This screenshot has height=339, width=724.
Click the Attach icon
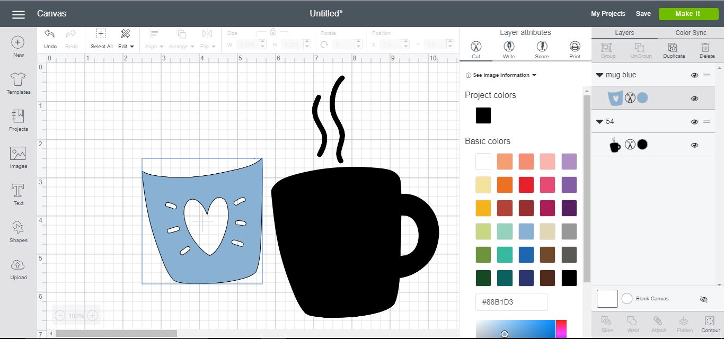(x=659, y=323)
